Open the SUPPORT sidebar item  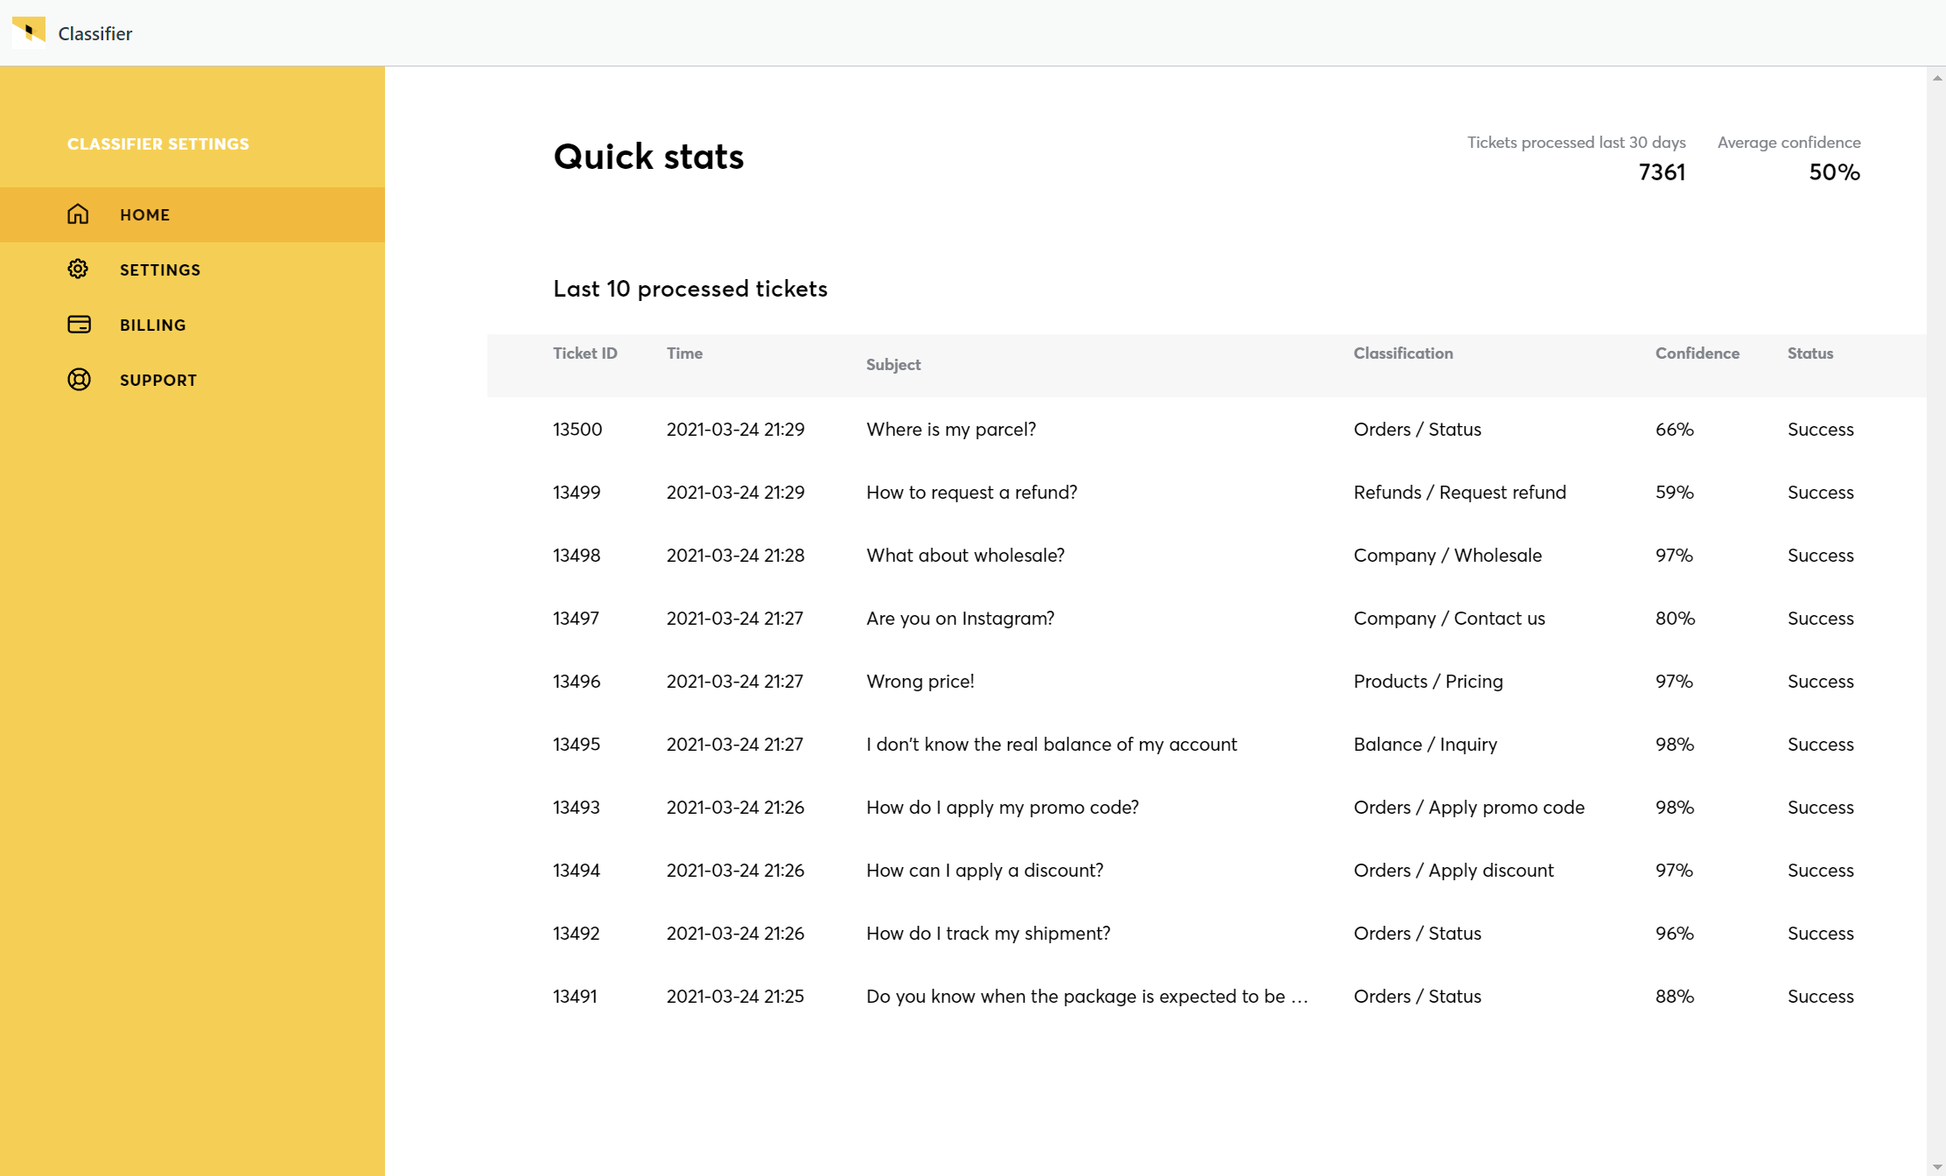click(x=192, y=380)
